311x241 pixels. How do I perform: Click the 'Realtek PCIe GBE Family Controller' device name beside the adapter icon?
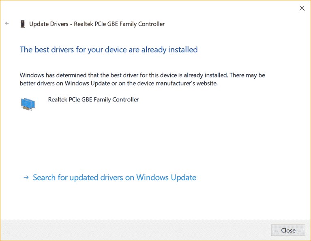93,99
